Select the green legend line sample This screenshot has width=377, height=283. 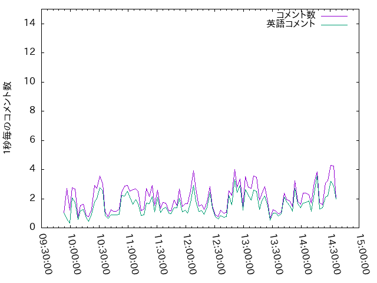click(x=333, y=25)
